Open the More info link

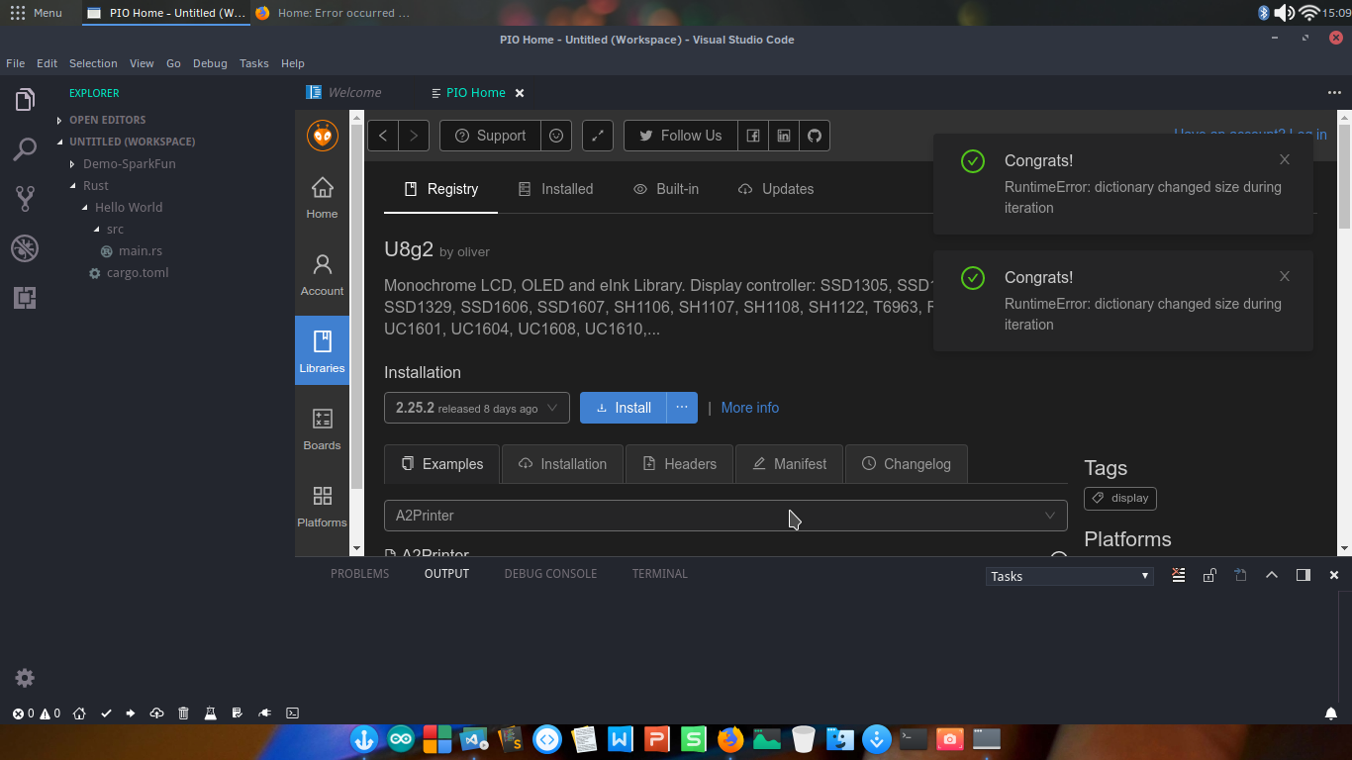pos(749,408)
